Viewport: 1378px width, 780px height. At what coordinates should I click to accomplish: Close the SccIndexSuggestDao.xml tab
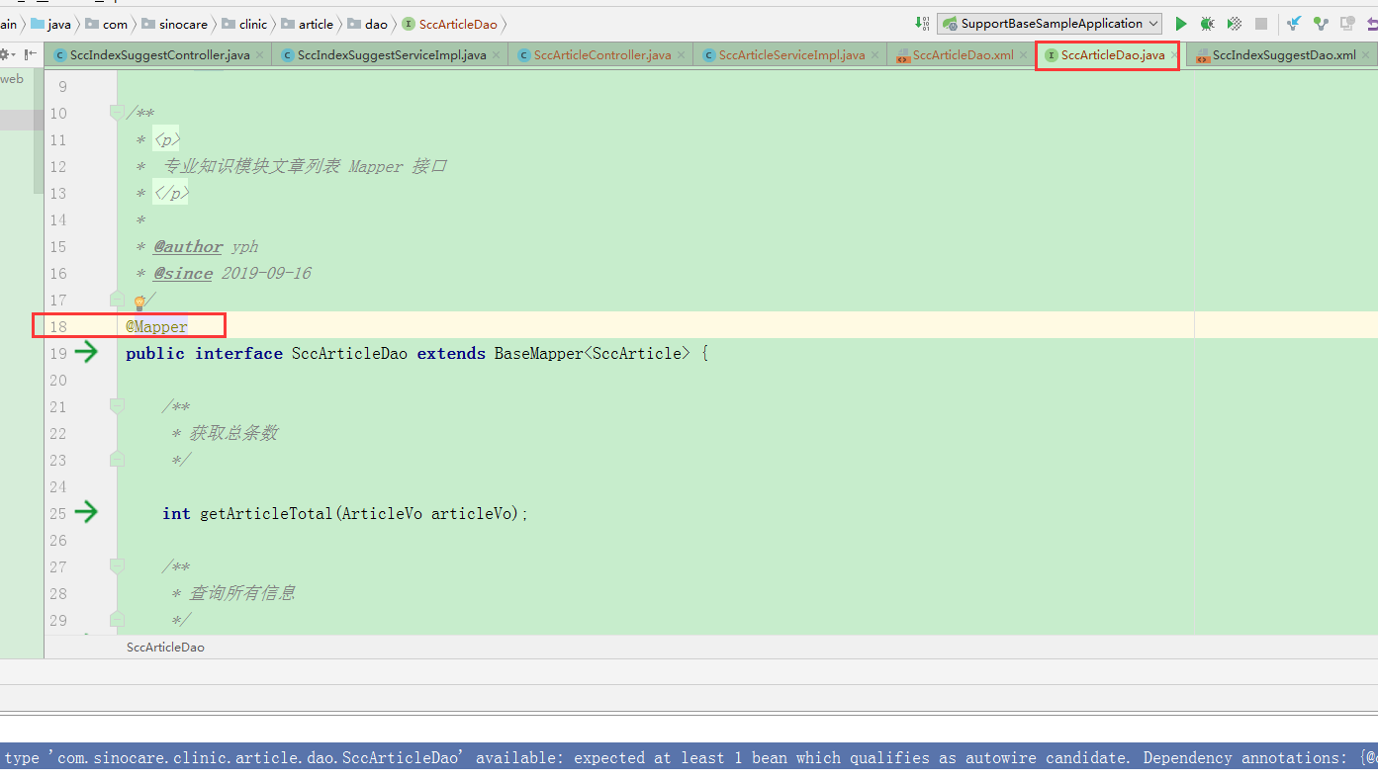pyautogui.click(x=1366, y=55)
